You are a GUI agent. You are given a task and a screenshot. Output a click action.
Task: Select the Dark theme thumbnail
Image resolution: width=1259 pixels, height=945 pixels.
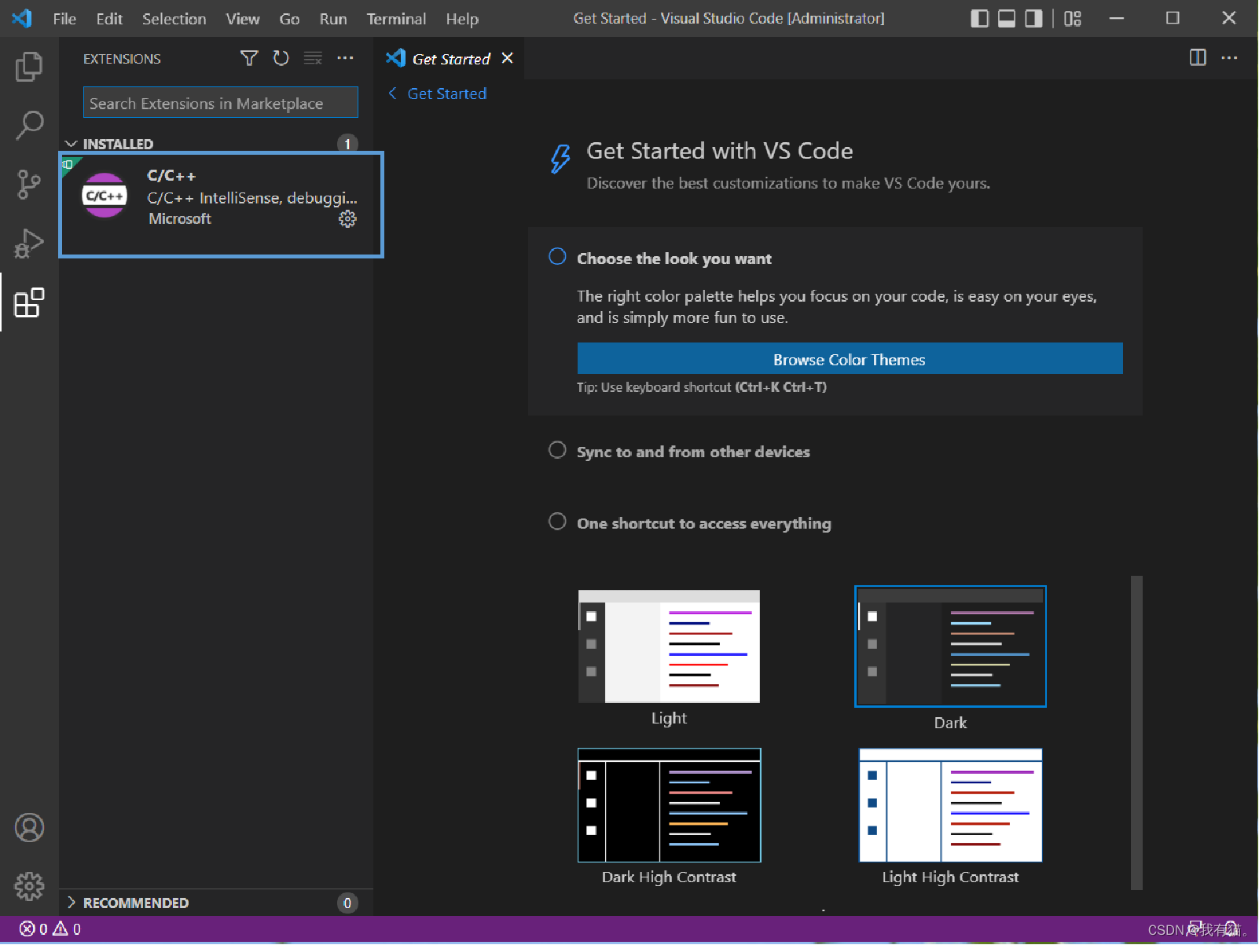pyautogui.click(x=950, y=646)
